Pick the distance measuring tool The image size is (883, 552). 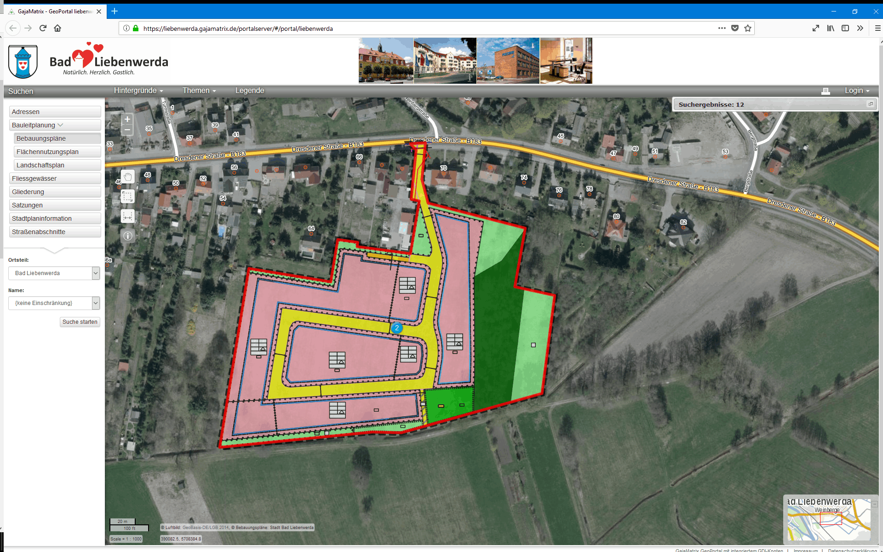128,216
